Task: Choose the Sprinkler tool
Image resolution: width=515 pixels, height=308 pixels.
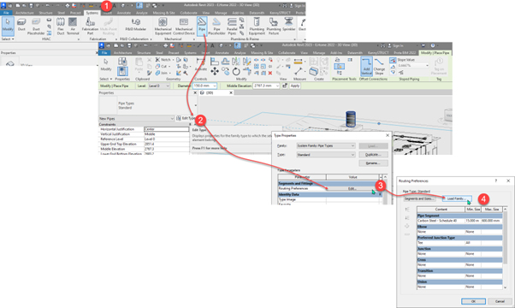Action: (289, 25)
